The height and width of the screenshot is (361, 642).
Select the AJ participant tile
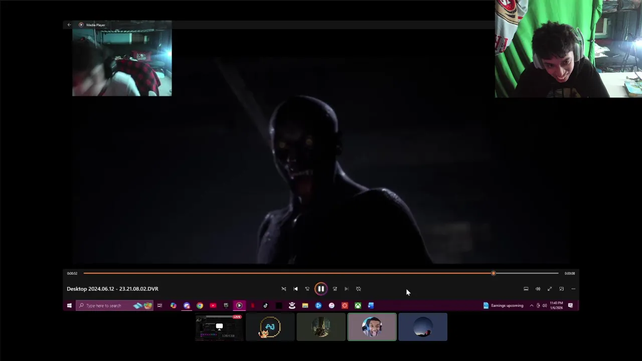click(x=270, y=327)
